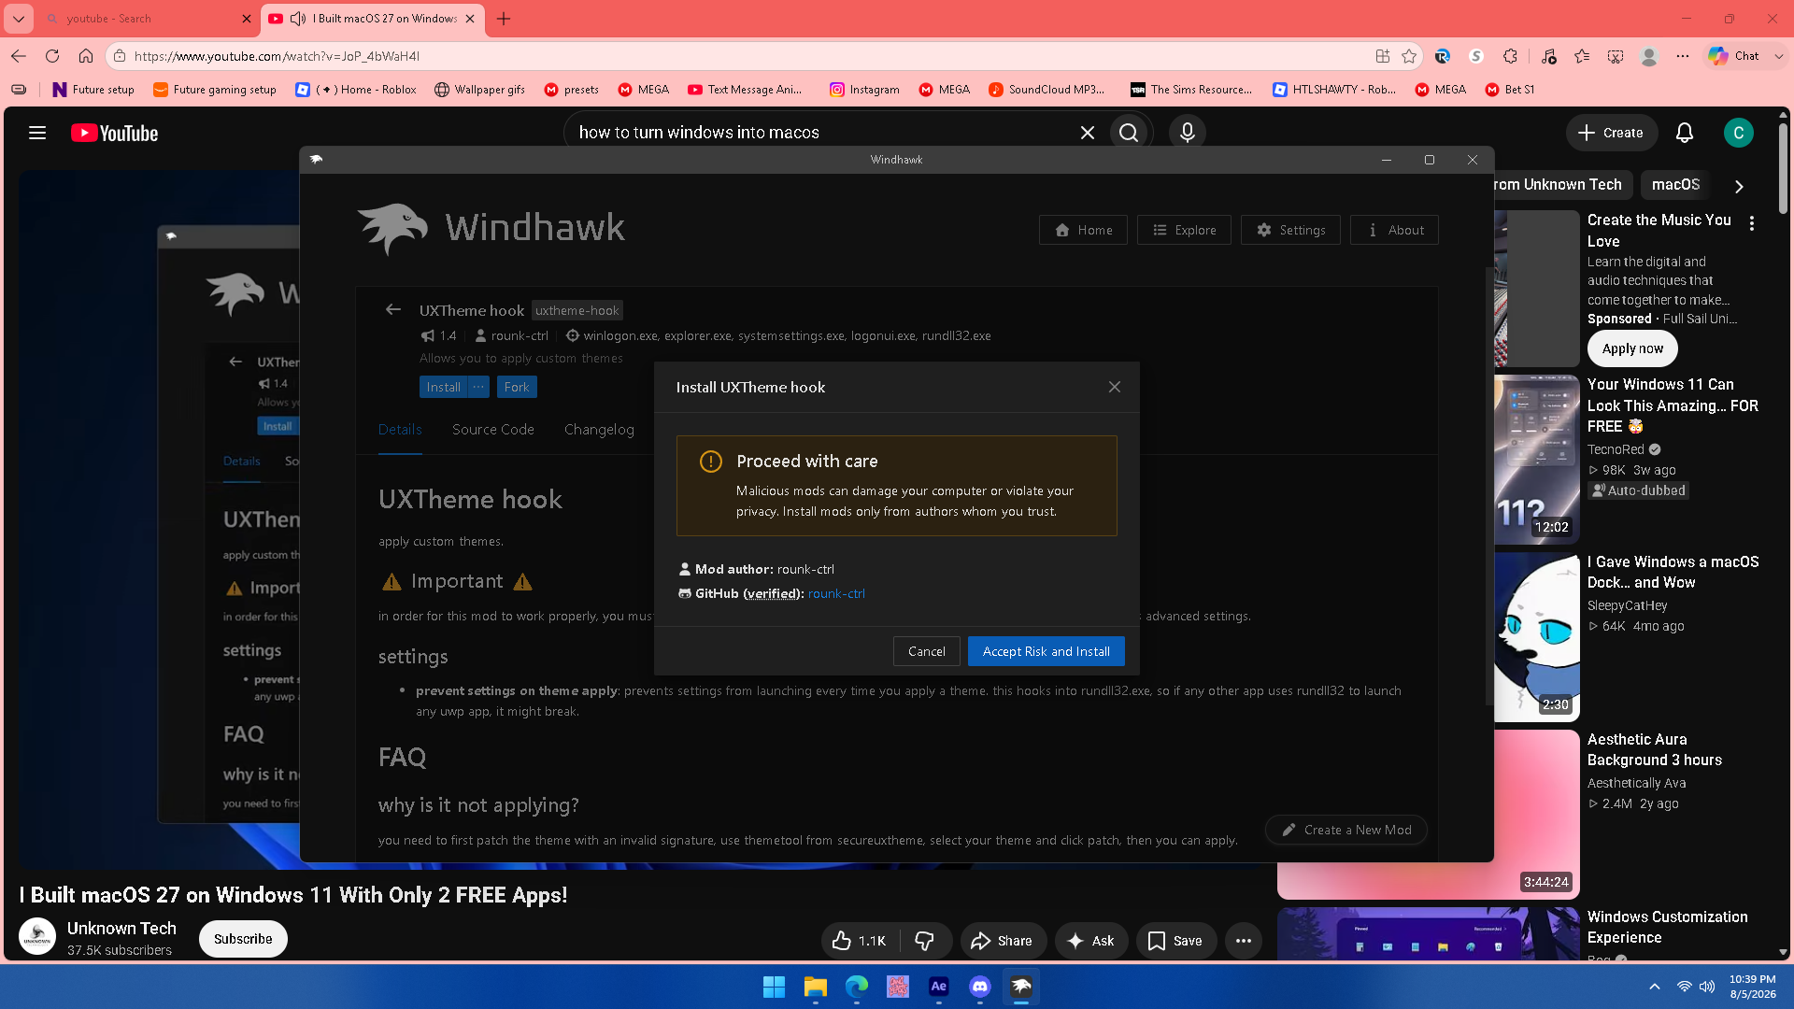Start voice search with microphone
The width and height of the screenshot is (1794, 1009).
pyautogui.click(x=1188, y=133)
